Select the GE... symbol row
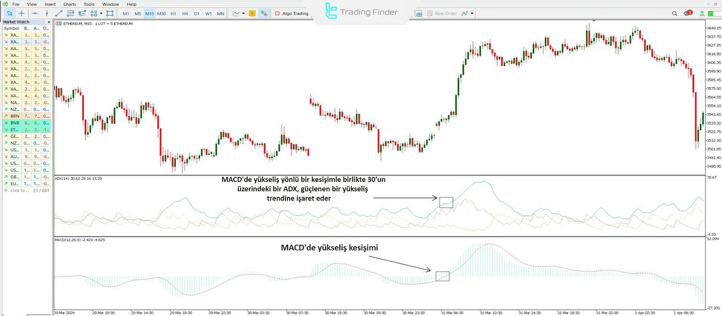Image resolution: width=722 pixels, height=316 pixels. point(27,136)
